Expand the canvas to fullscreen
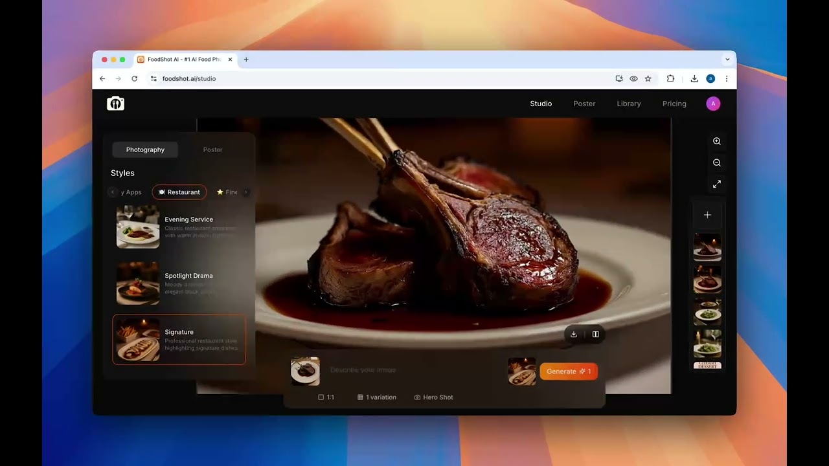The height and width of the screenshot is (466, 829). [717, 184]
